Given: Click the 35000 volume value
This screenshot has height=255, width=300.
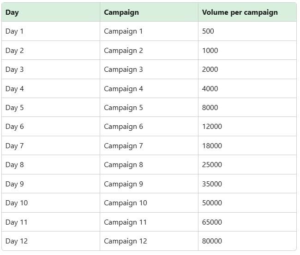Looking at the screenshot, I should click(x=212, y=184).
